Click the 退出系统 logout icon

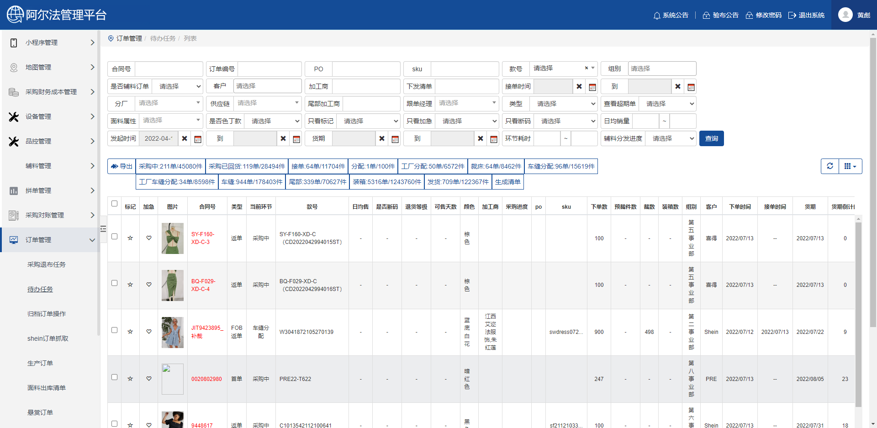792,16
